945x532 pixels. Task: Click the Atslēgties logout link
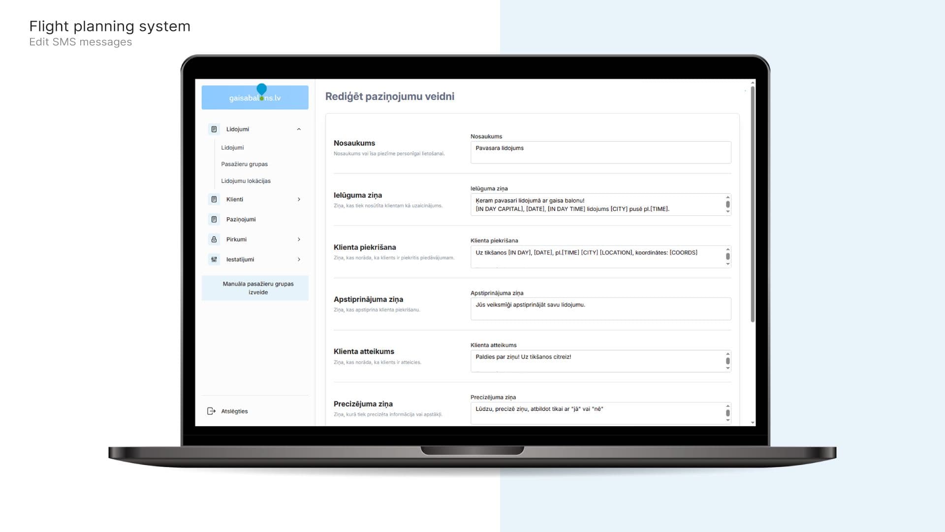(x=234, y=411)
